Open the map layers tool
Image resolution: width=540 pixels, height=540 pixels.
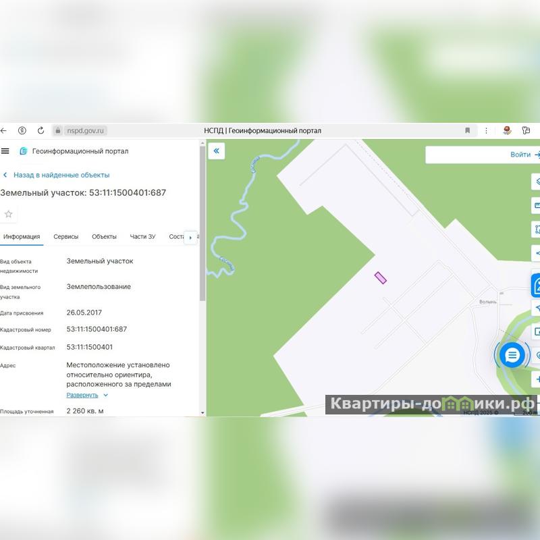coord(537,181)
